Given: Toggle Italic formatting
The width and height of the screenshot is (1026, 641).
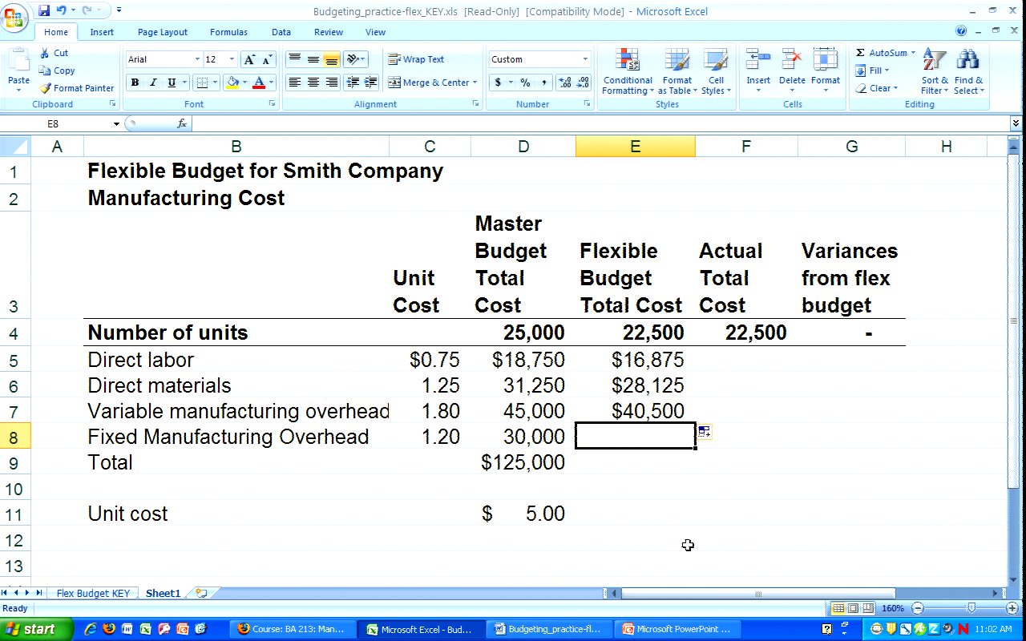Looking at the screenshot, I should click(x=153, y=83).
